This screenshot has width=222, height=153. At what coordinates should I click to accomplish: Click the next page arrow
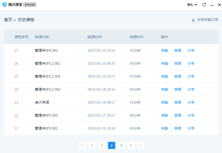coord(141,145)
